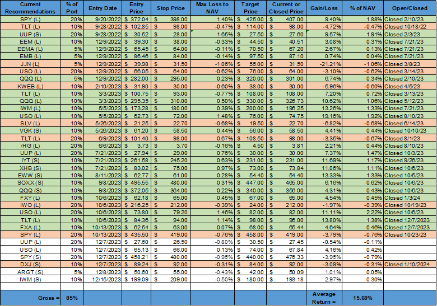Select the 'KWEB (L)' ticker cell
This screenshot has height=306, width=437.
[30, 86]
